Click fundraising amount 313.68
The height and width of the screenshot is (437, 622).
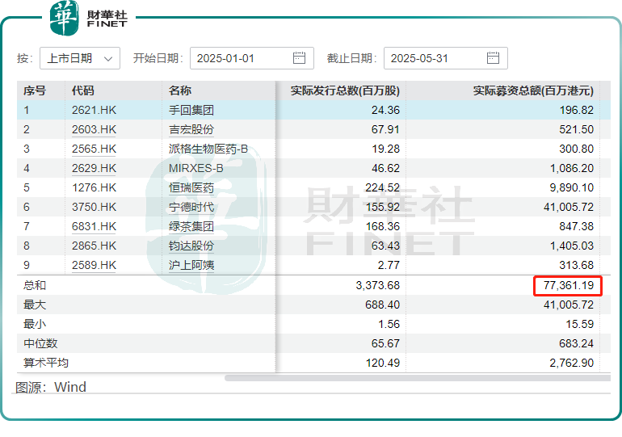[577, 265]
